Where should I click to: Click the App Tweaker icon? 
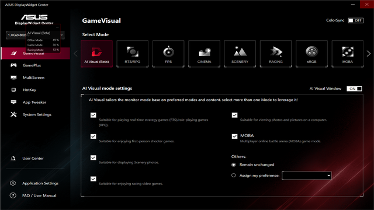click(13, 102)
